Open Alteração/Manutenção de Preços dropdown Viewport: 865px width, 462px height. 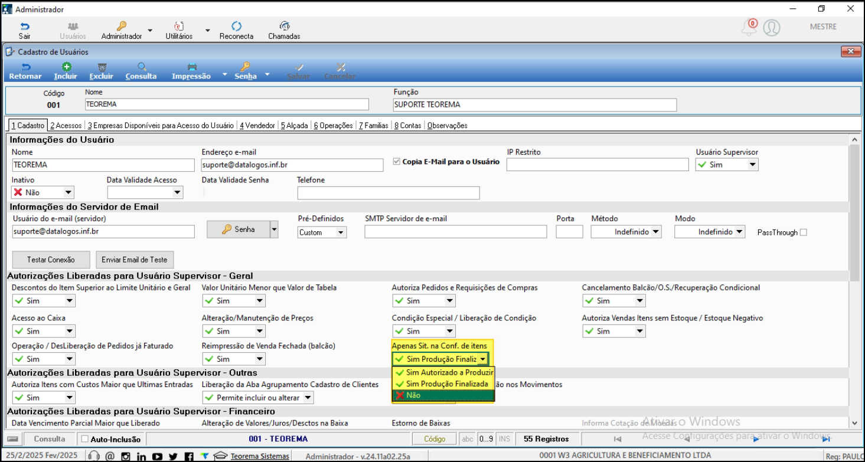point(260,331)
